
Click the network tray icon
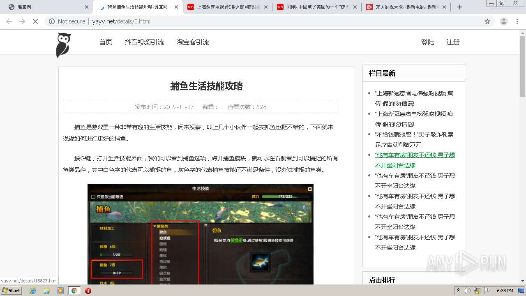(477, 291)
